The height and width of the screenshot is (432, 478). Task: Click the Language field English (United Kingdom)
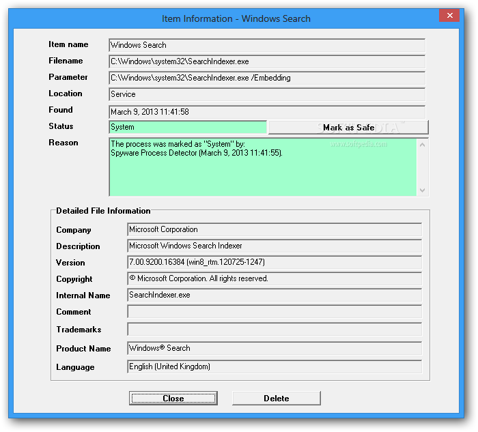point(275,366)
